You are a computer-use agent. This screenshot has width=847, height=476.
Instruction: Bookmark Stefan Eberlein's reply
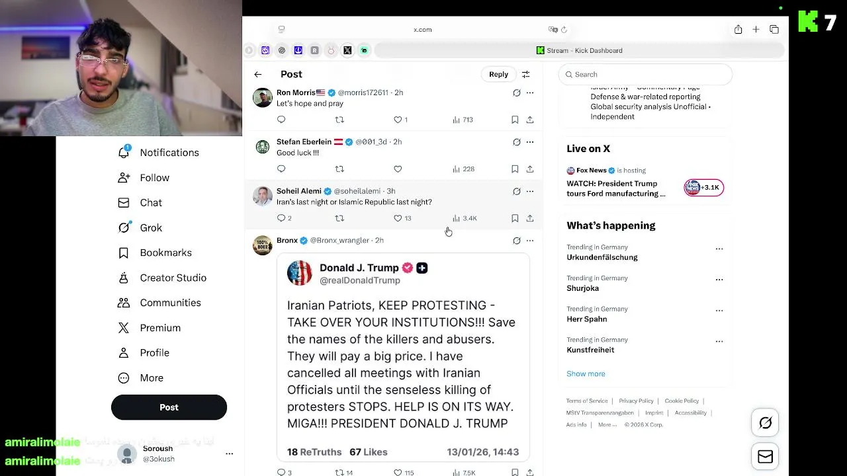515,169
